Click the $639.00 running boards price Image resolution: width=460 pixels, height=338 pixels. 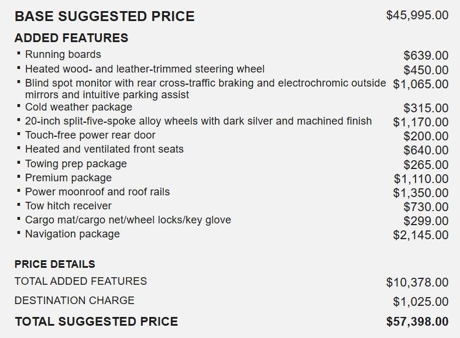pyautogui.click(x=426, y=56)
